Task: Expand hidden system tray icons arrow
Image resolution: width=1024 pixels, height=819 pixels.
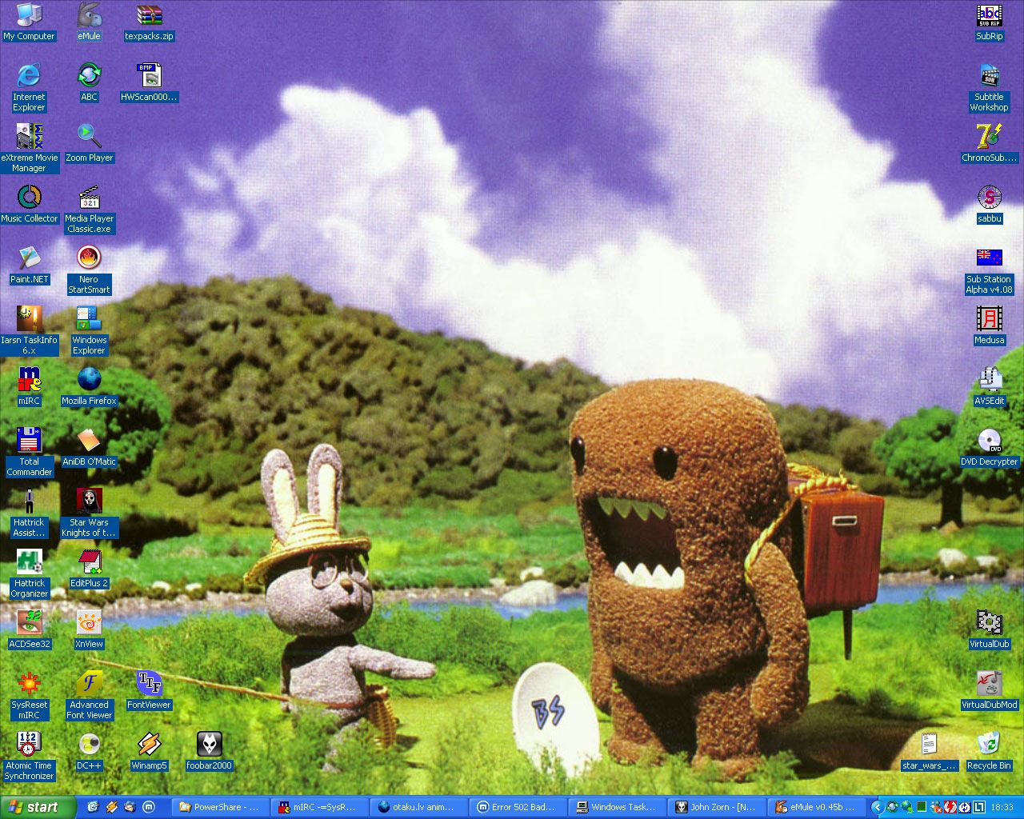Action: point(878,807)
